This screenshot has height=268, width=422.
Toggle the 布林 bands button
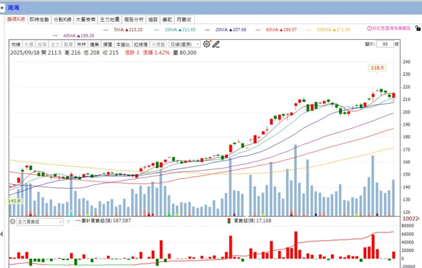tap(82, 44)
